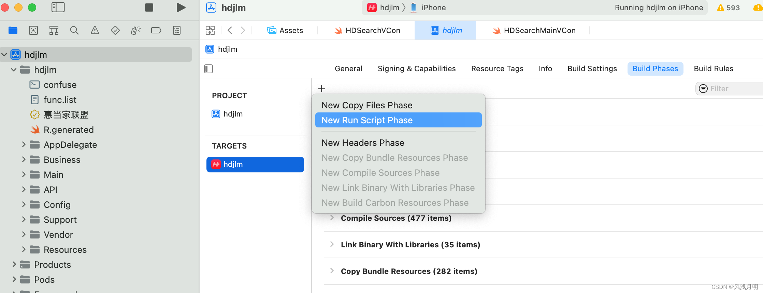
Task: Click the plus button to add build phase
Action: pos(321,89)
